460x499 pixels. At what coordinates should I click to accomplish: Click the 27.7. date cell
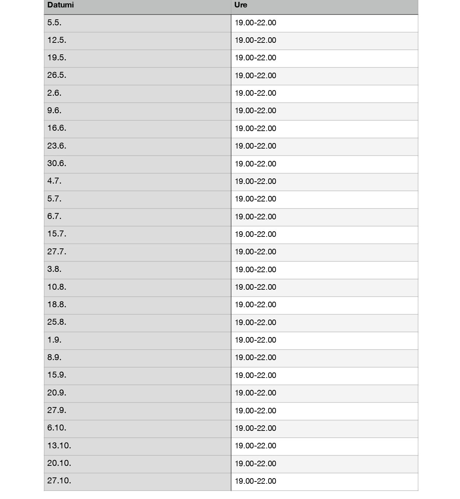tap(137, 252)
